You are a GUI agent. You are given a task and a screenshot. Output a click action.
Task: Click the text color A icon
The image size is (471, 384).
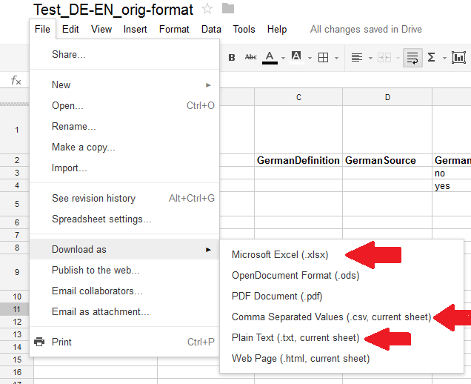270,57
